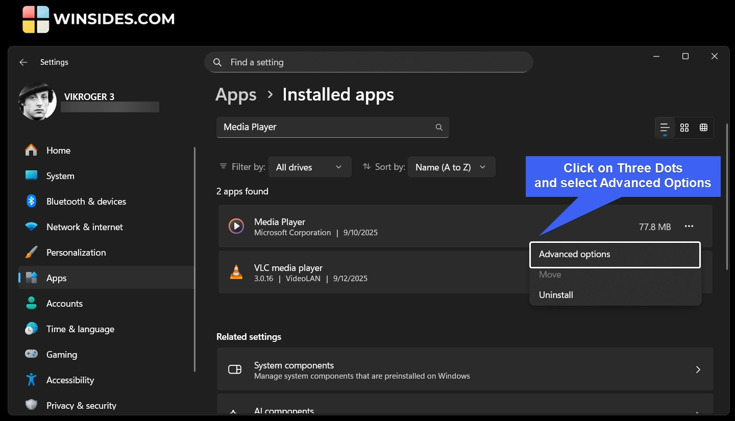Open the Sort by Name dropdown

pyautogui.click(x=451, y=167)
